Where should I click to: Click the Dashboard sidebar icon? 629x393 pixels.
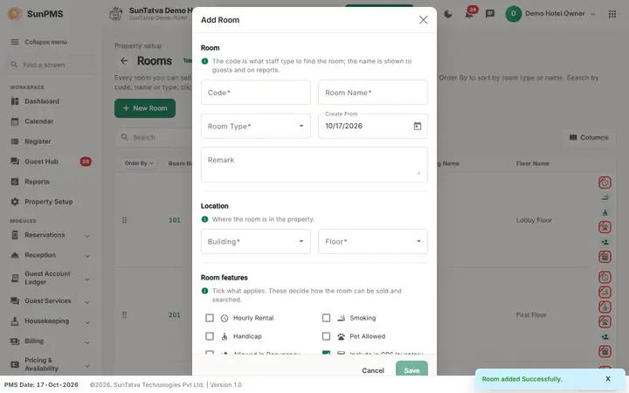tap(15, 101)
